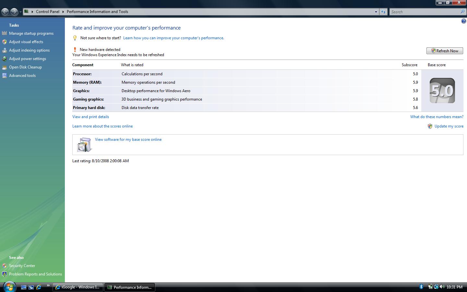Open the recent pages dropdown beside Forward
The width and height of the screenshot is (467, 292).
[x=20, y=12]
